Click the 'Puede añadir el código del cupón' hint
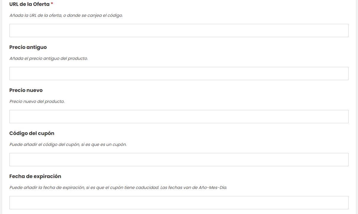The image size is (358, 214). [x=68, y=144]
